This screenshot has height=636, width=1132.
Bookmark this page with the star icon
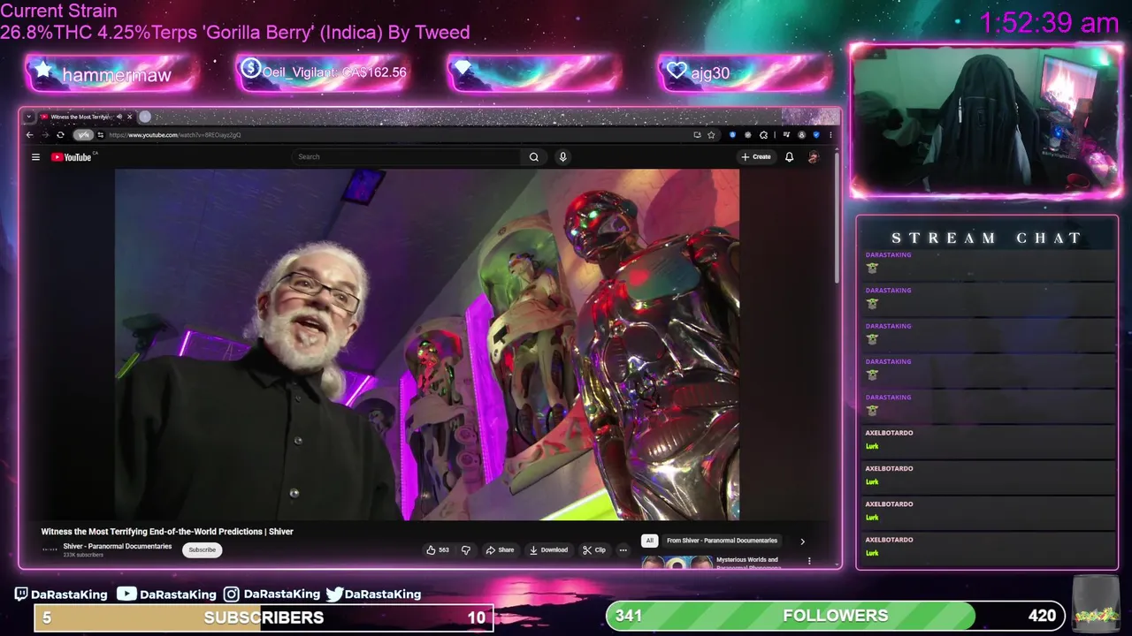click(711, 135)
